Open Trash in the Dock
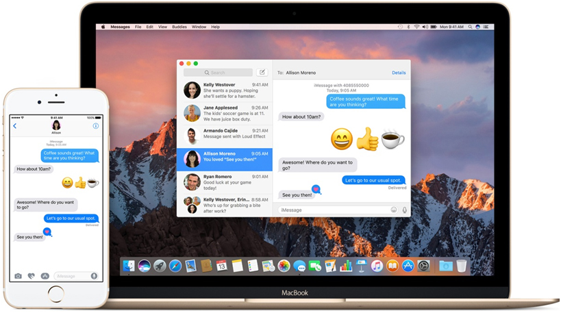The height and width of the screenshot is (313, 561). point(462,266)
